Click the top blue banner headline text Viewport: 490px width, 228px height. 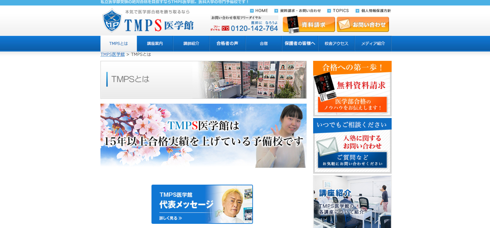coord(175,2)
